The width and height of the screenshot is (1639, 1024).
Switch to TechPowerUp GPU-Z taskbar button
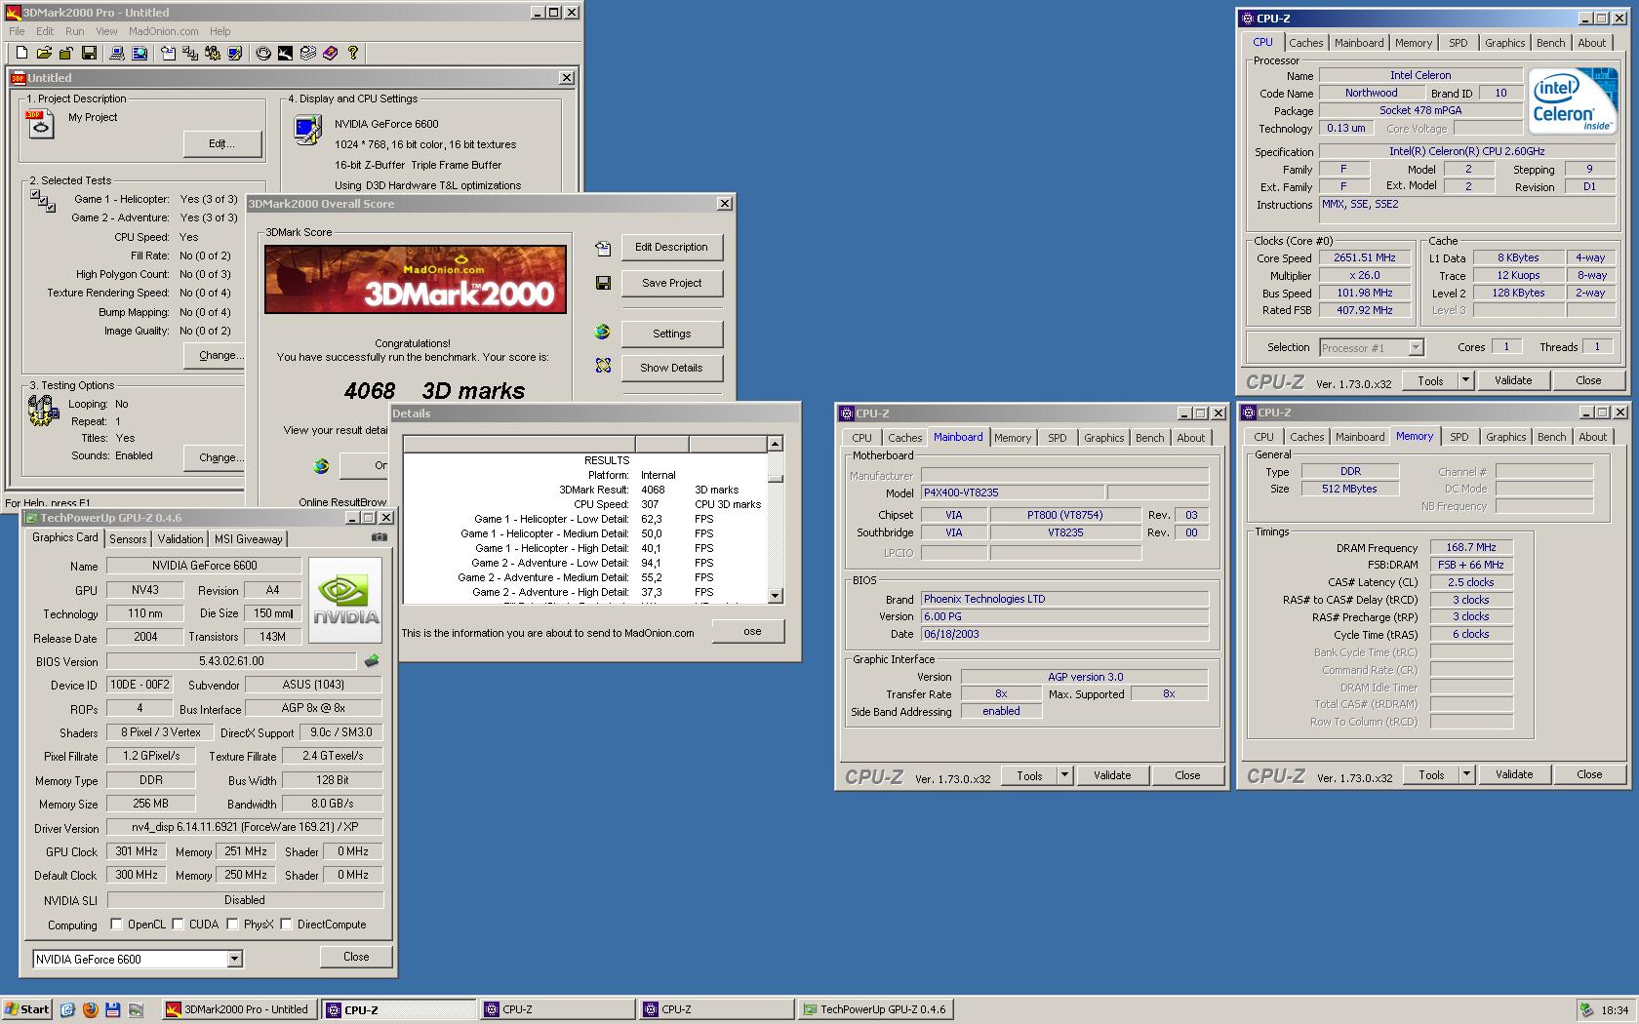coord(875,1009)
